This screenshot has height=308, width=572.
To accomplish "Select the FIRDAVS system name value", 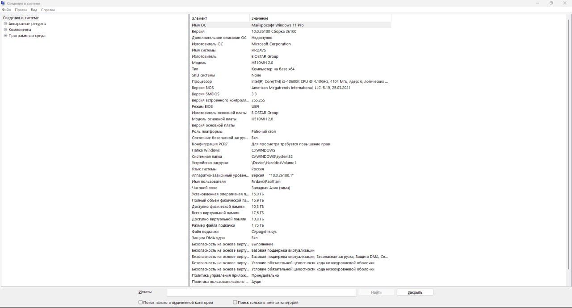I will coord(259,50).
